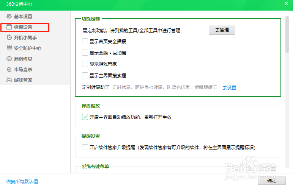
Task: Click the window icon beside 弹窗设置
Action: click(x=9, y=27)
